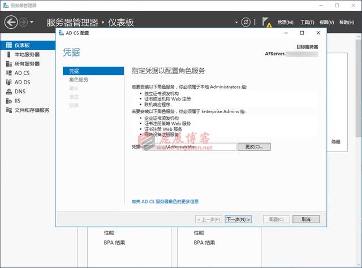
Task: Click the 取消 button in the wizard
Action: 306,219
